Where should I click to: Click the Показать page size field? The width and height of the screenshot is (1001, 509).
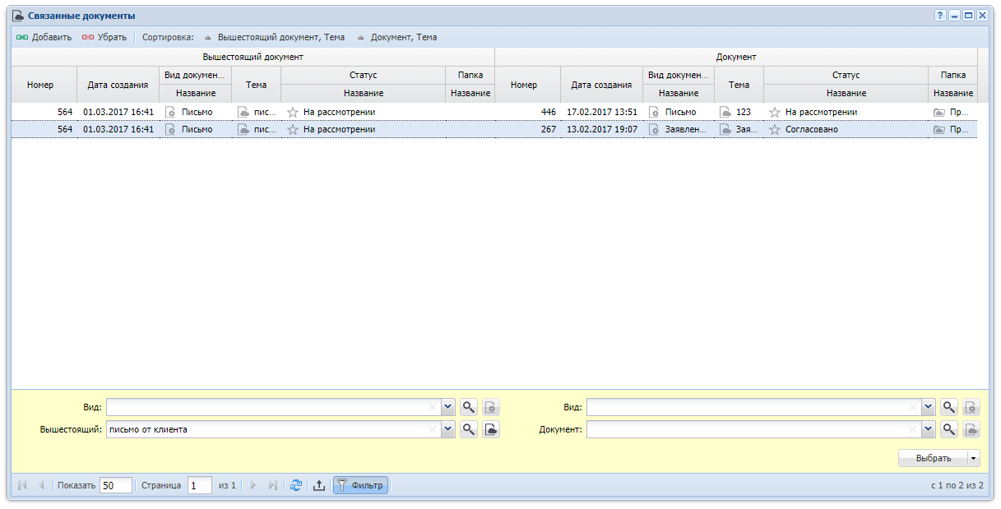[116, 485]
